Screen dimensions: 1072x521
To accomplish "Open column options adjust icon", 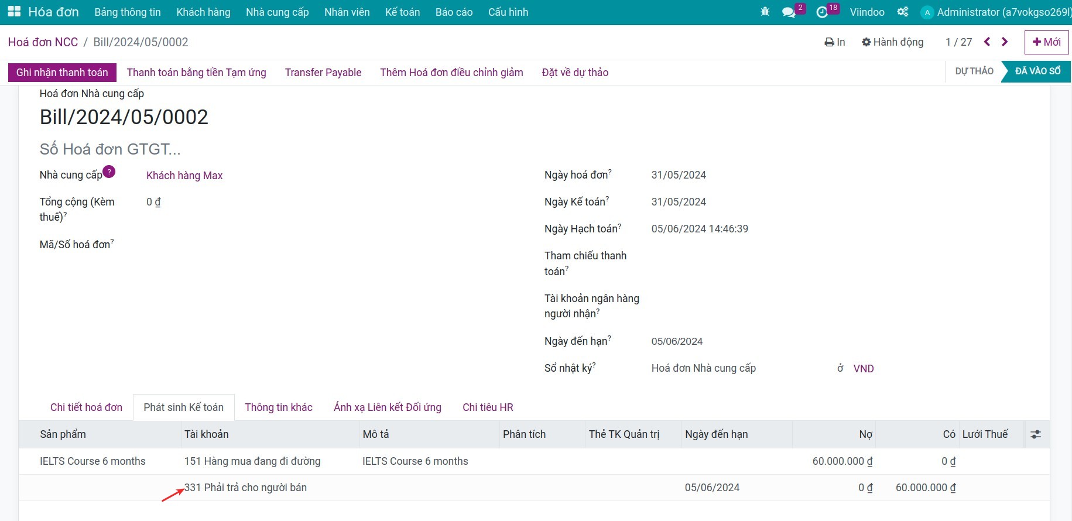I will coord(1036,434).
